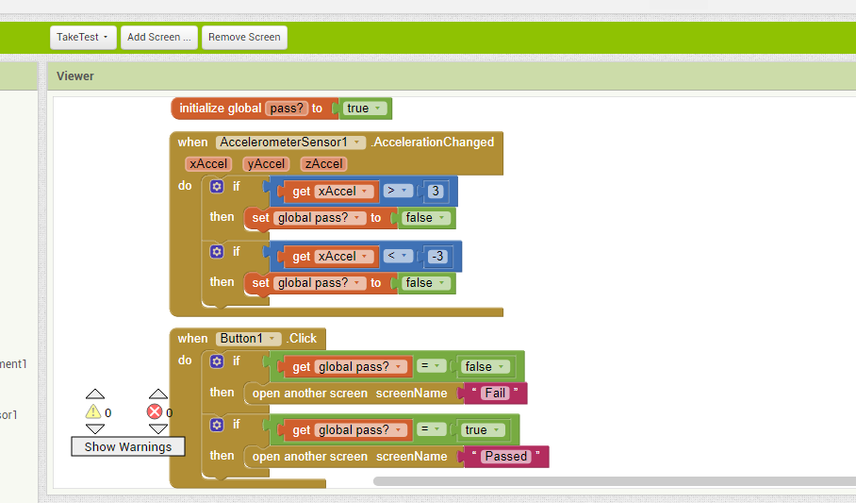The height and width of the screenshot is (503, 856).
Task: Click up arrow above warning icon
Action: [94, 394]
